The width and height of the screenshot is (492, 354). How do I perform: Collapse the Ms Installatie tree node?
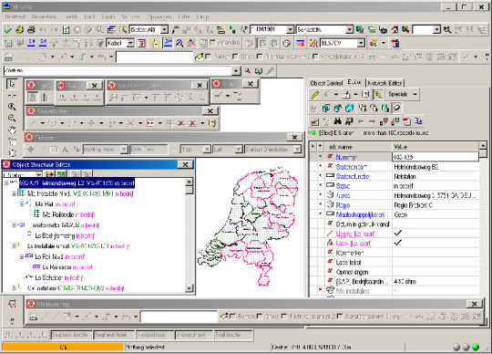click(14, 193)
